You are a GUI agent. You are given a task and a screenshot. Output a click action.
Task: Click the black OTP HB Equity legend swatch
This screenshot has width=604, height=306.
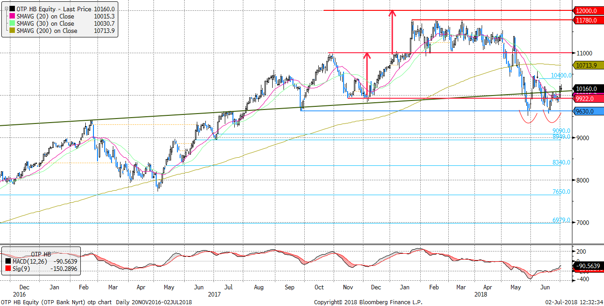[11, 9]
